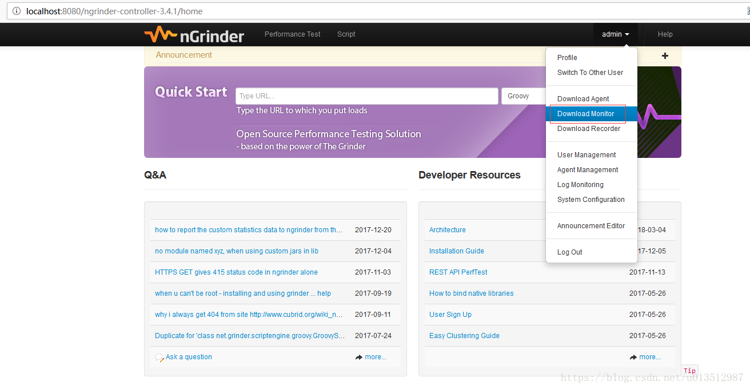Choose Log Out
Screen dimensions: 750x389
pos(592,252)
